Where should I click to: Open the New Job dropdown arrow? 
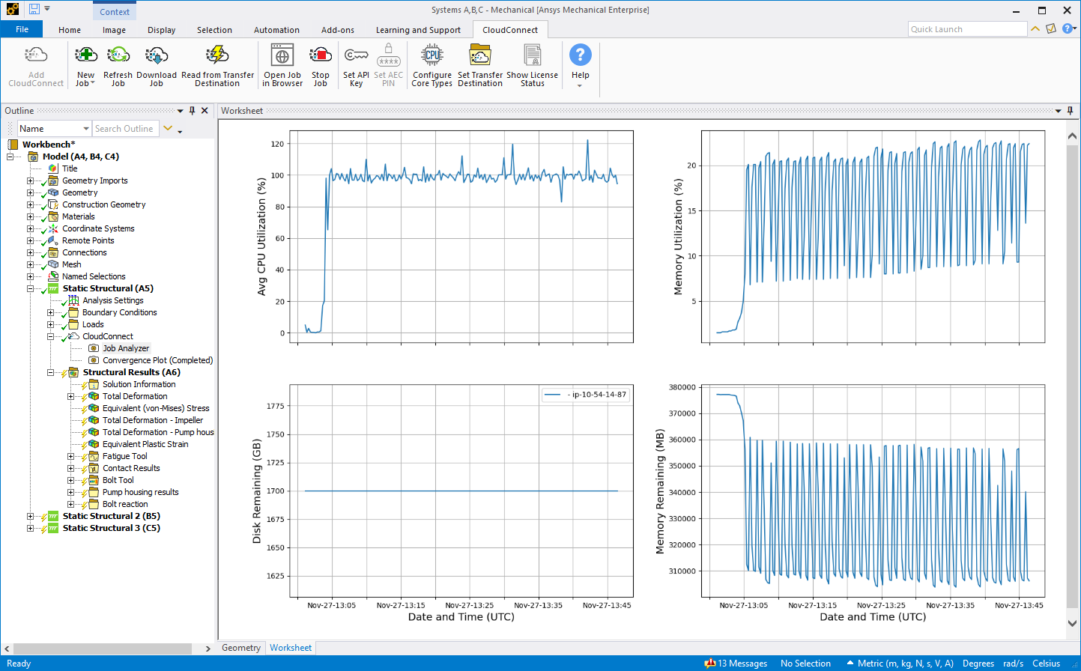[92, 84]
